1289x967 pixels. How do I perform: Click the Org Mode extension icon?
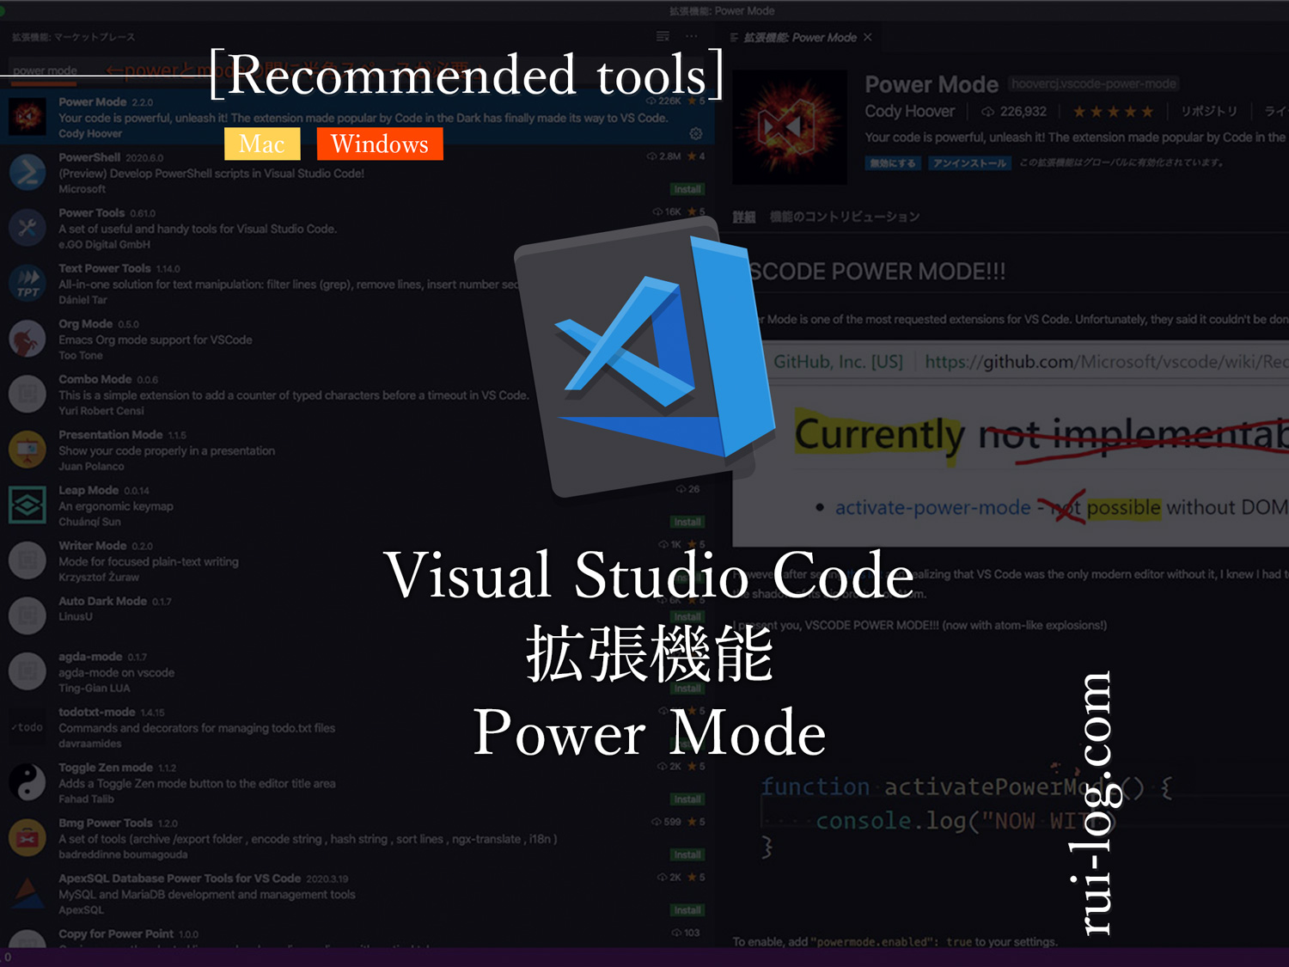(x=27, y=338)
